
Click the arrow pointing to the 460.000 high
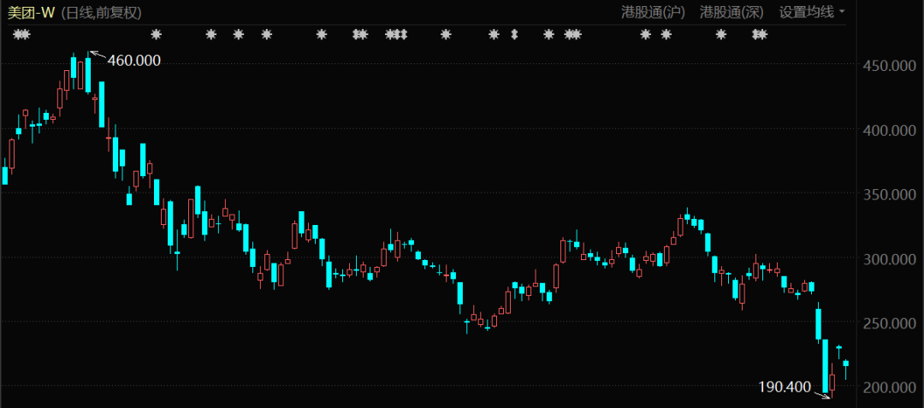pyautogui.click(x=97, y=56)
